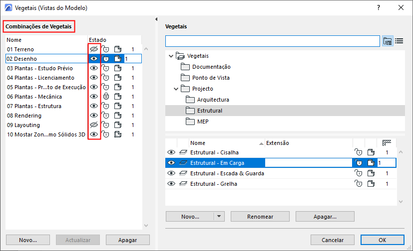Click lock icon of 01 Terreno
This screenshot has width=413, height=251.
[105, 49]
